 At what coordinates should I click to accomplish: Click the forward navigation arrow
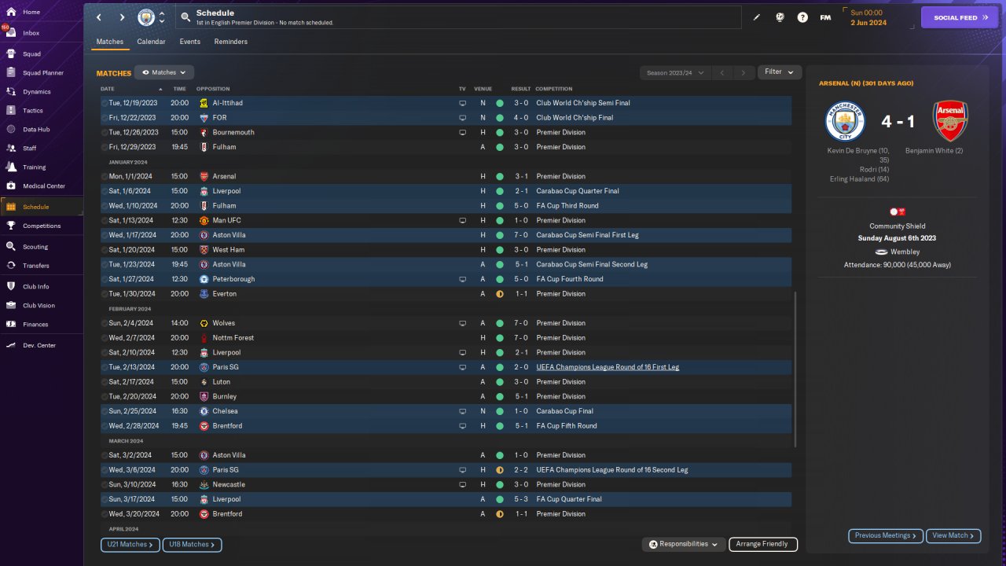[x=122, y=17]
